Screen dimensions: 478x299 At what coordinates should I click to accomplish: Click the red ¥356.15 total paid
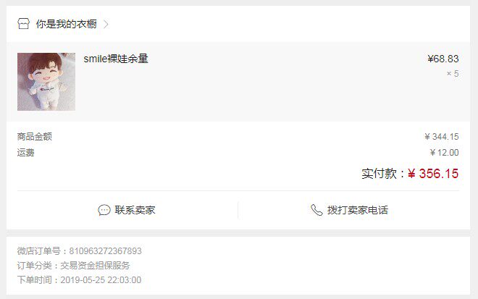point(433,174)
